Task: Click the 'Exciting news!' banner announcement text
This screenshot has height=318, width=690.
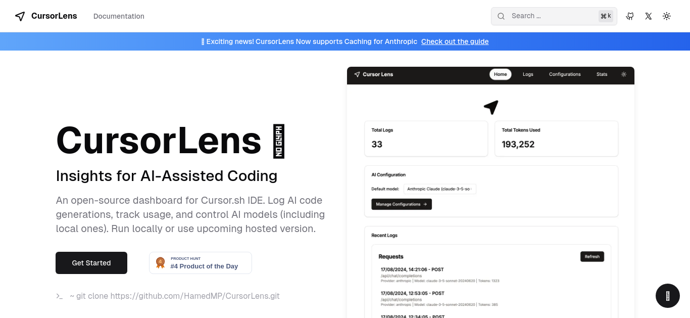Action: point(309,41)
